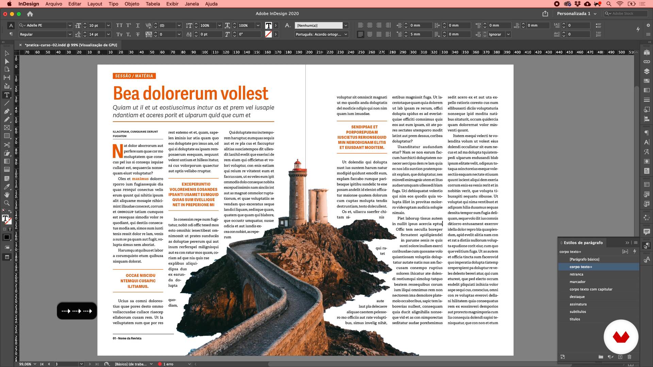
Task: Open the Ignorar span columns dropdown
Action: (x=508, y=34)
